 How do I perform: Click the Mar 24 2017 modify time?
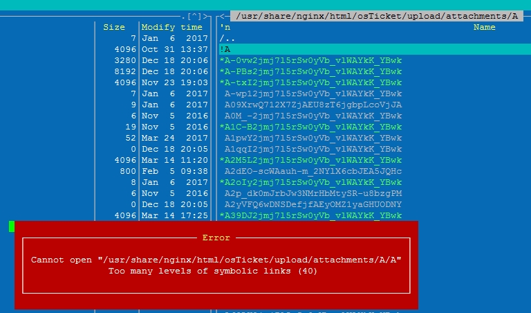coord(175,138)
